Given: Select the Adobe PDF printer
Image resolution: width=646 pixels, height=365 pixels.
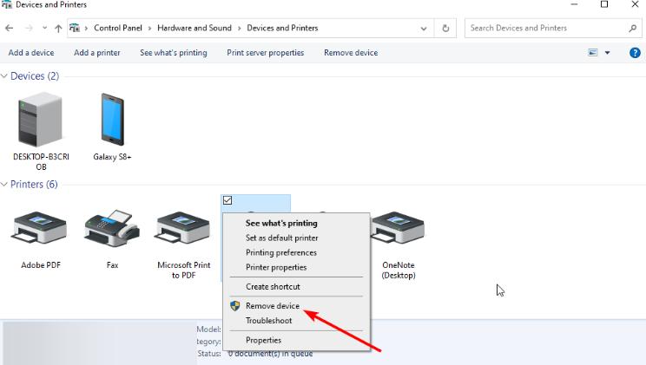Looking at the screenshot, I should point(40,239).
